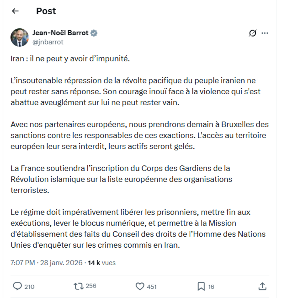Expand actions from the ellipsis next to Grok icon
Image resolution: width=282 pixels, height=298 pixels.
point(265,33)
